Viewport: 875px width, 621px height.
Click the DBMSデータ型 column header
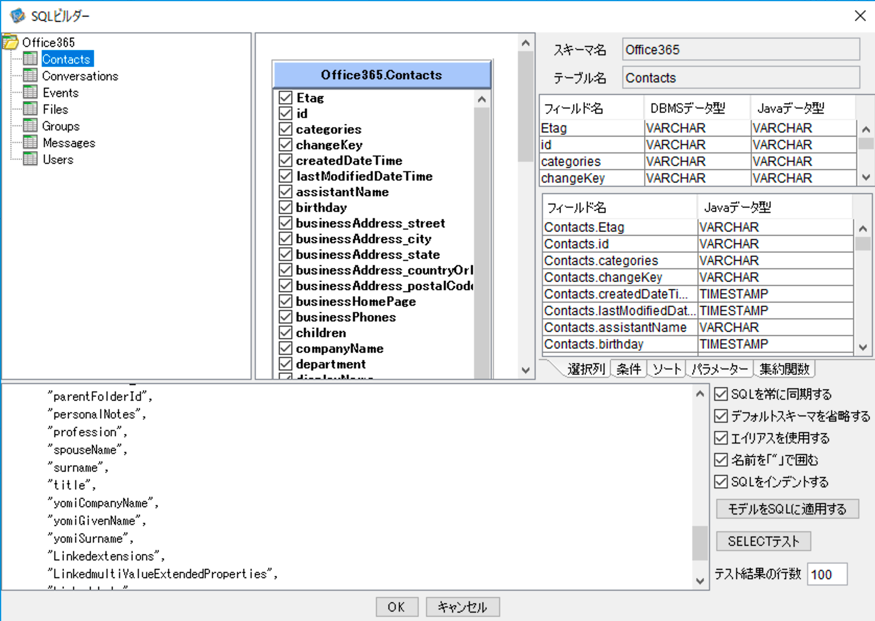point(697,108)
